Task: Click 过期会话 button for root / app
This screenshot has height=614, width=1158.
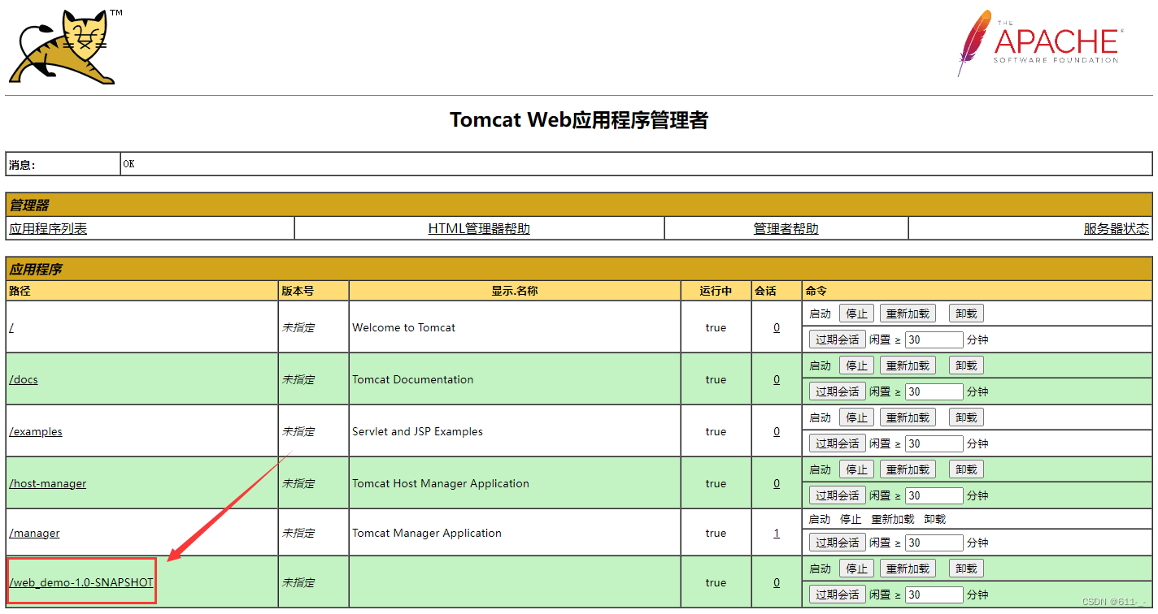Action: pyautogui.click(x=838, y=339)
